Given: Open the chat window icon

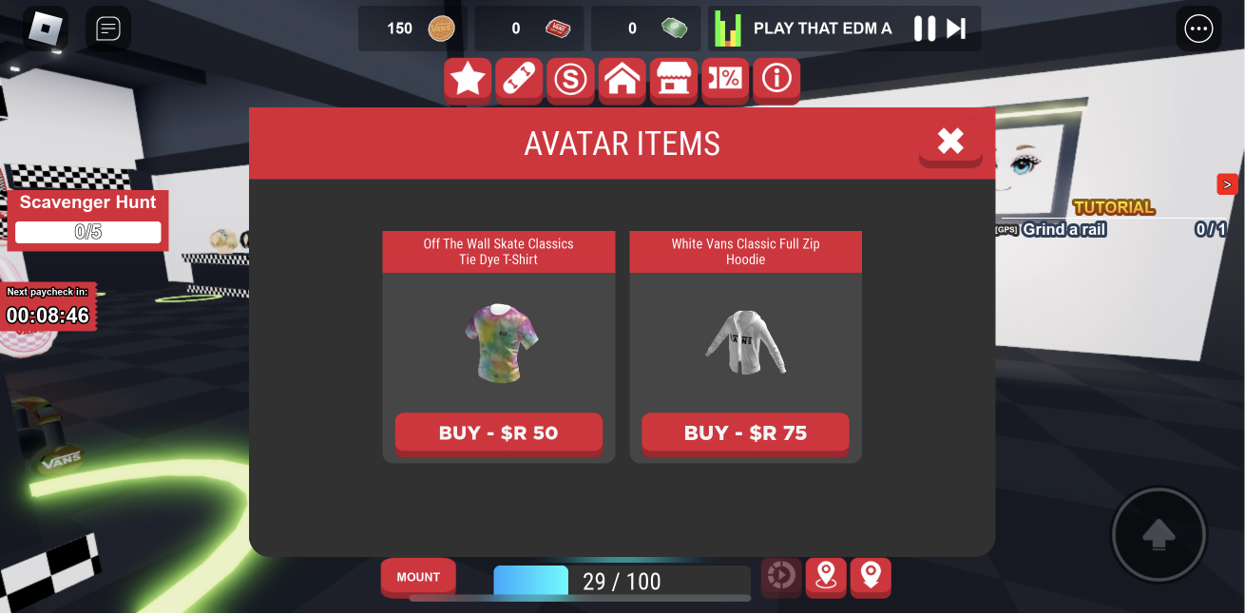Looking at the screenshot, I should [108, 29].
